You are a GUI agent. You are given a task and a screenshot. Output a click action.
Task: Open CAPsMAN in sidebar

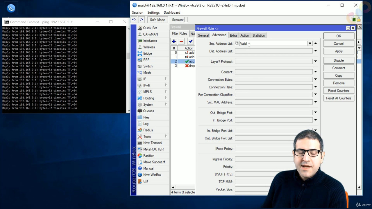[150, 34]
